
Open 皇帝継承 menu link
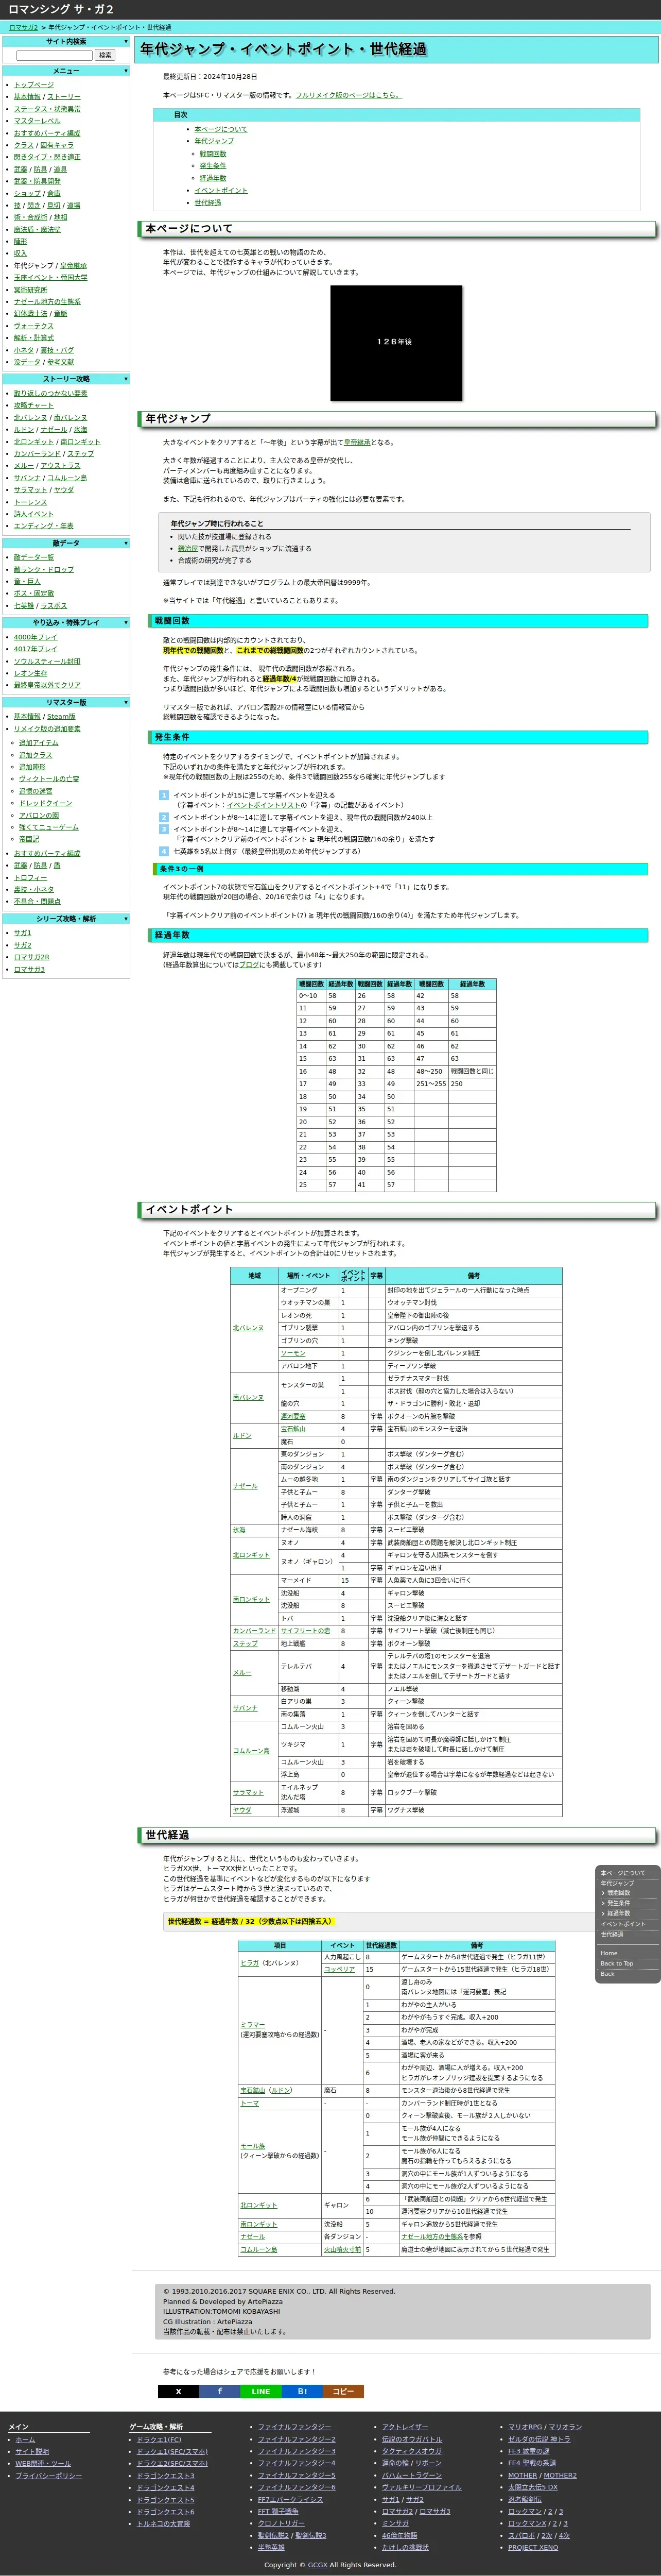click(x=73, y=266)
